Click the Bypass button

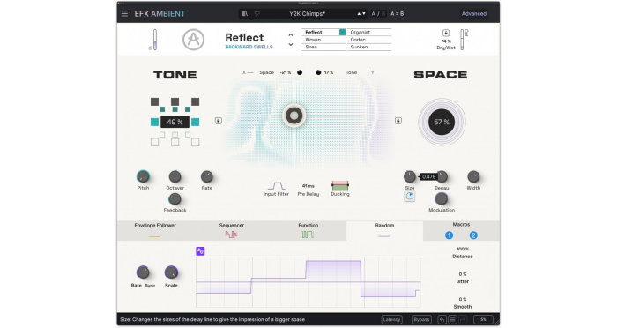tap(421, 320)
